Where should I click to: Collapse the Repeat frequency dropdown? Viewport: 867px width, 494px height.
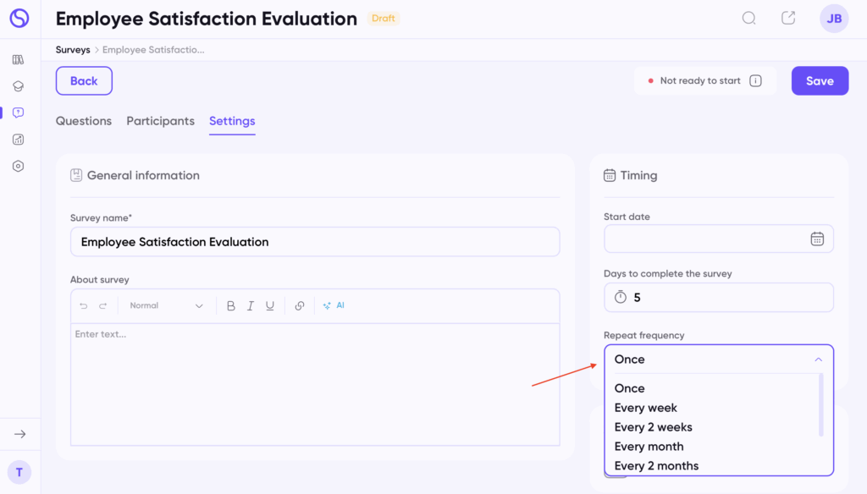click(817, 360)
